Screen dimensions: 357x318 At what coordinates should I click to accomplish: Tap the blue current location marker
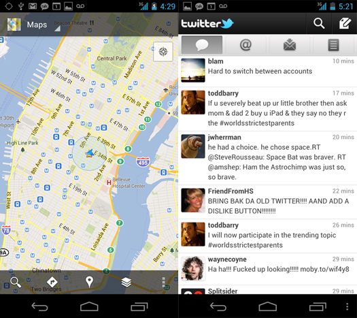[90, 153]
